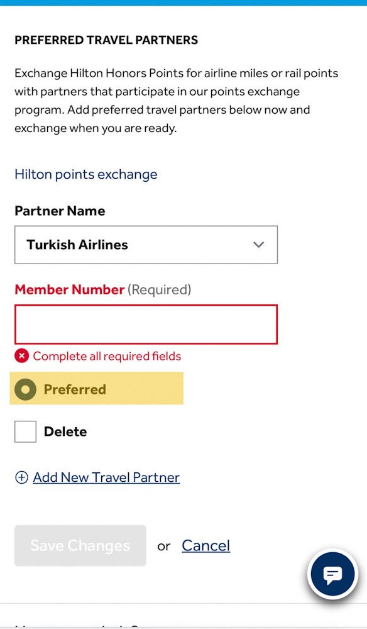Click the Member Number field label
This screenshot has height=629, width=367.
coord(102,289)
